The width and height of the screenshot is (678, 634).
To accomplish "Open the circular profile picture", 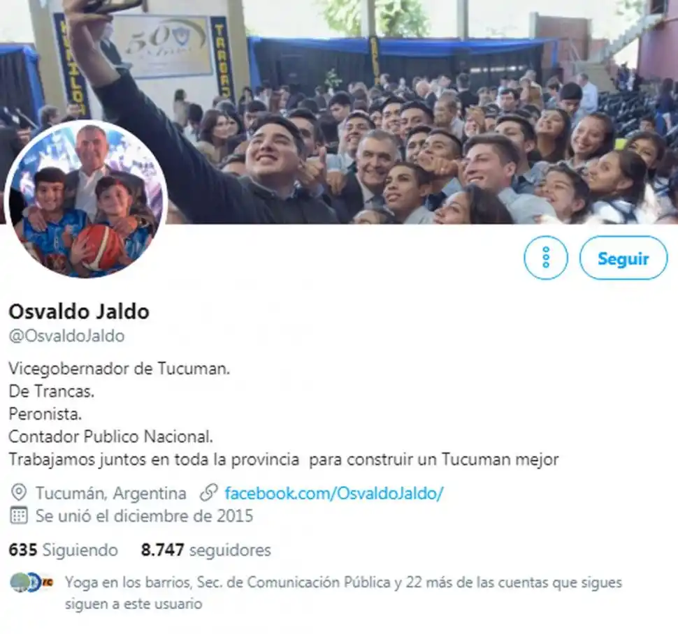I will click(x=86, y=199).
